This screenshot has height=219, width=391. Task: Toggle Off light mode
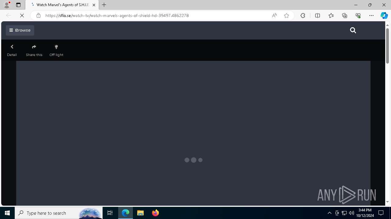[x=56, y=50]
